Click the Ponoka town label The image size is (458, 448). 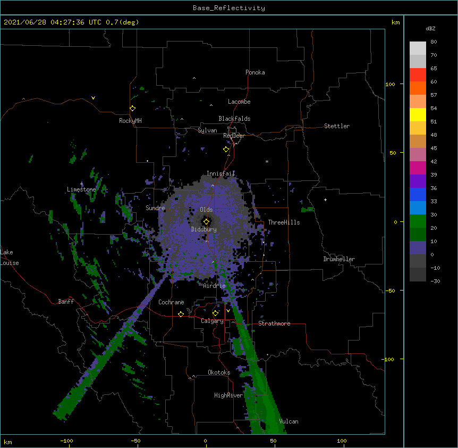(255, 72)
